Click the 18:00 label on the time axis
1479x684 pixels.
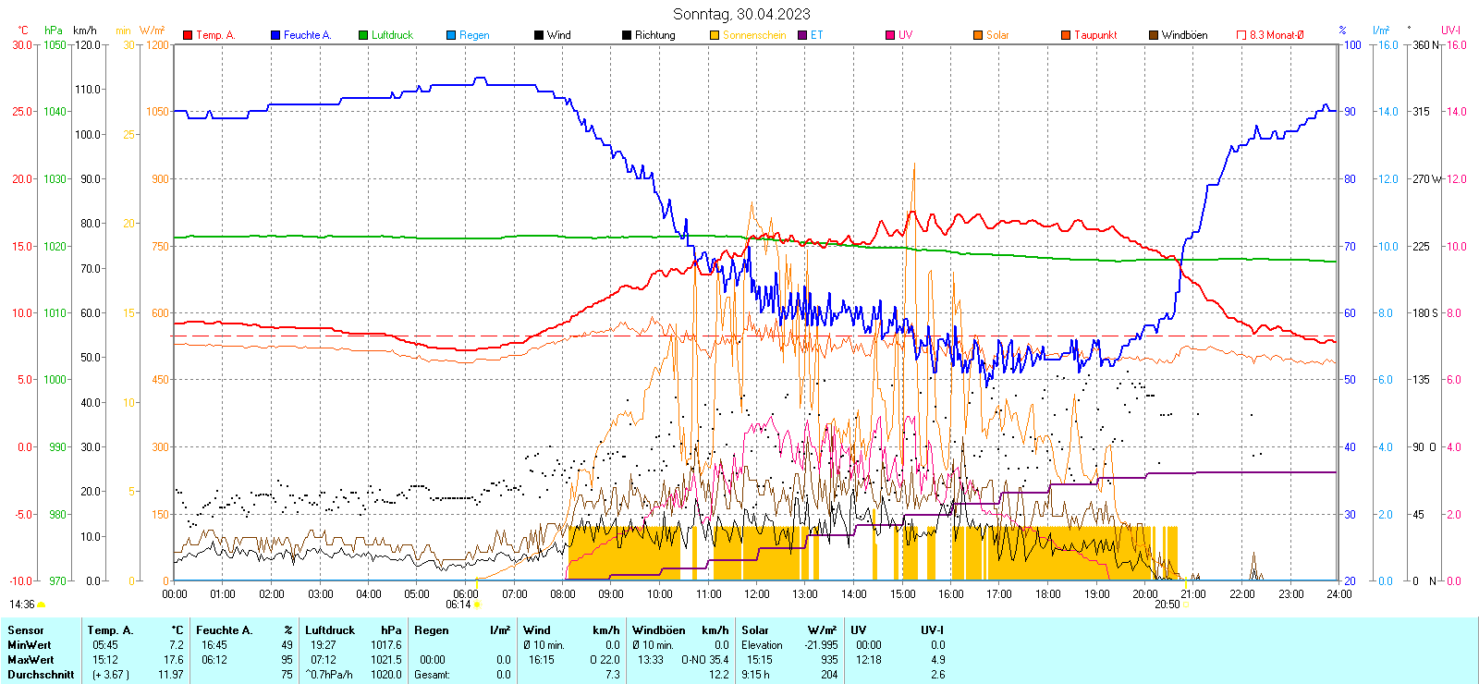[x=1047, y=593]
